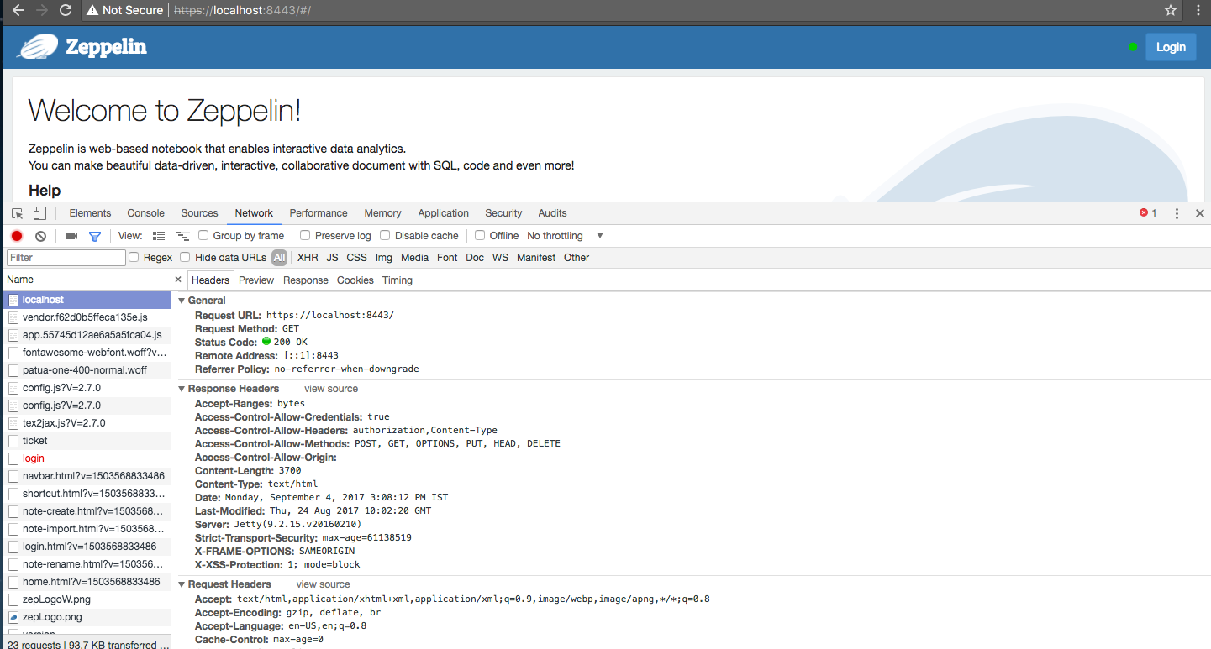Open the Timing tab
Screen dimensions: 1211x649
point(398,280)
